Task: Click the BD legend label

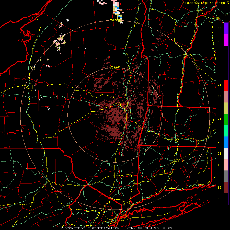Action: [219, 108]
